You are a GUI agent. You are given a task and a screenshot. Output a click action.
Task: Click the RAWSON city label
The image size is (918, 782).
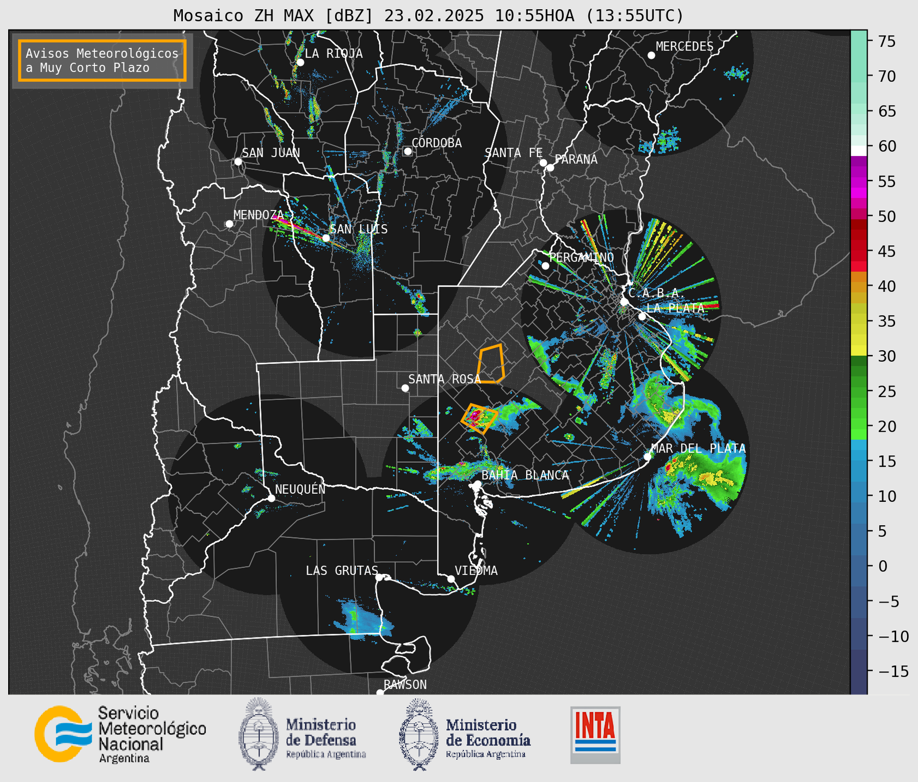pos(405,685)
